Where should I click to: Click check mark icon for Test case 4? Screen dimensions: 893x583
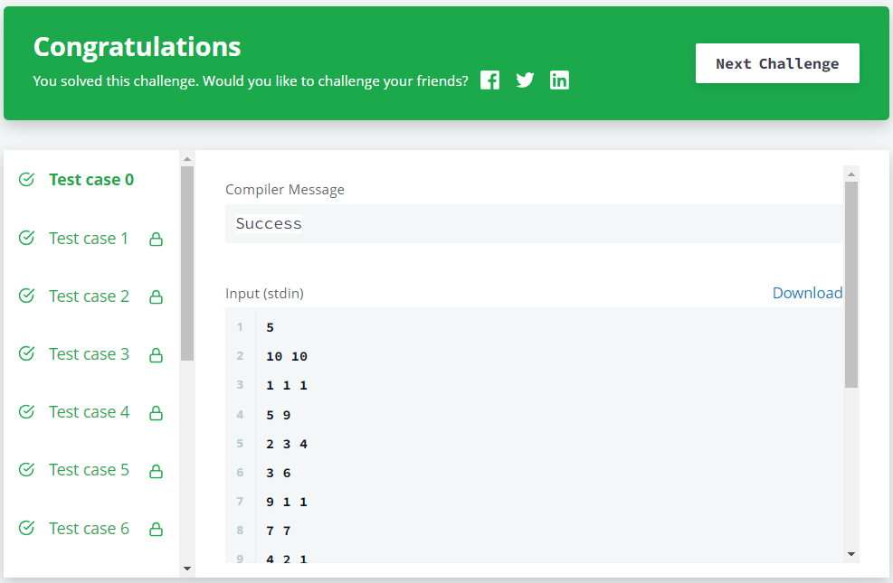(26, 411)
